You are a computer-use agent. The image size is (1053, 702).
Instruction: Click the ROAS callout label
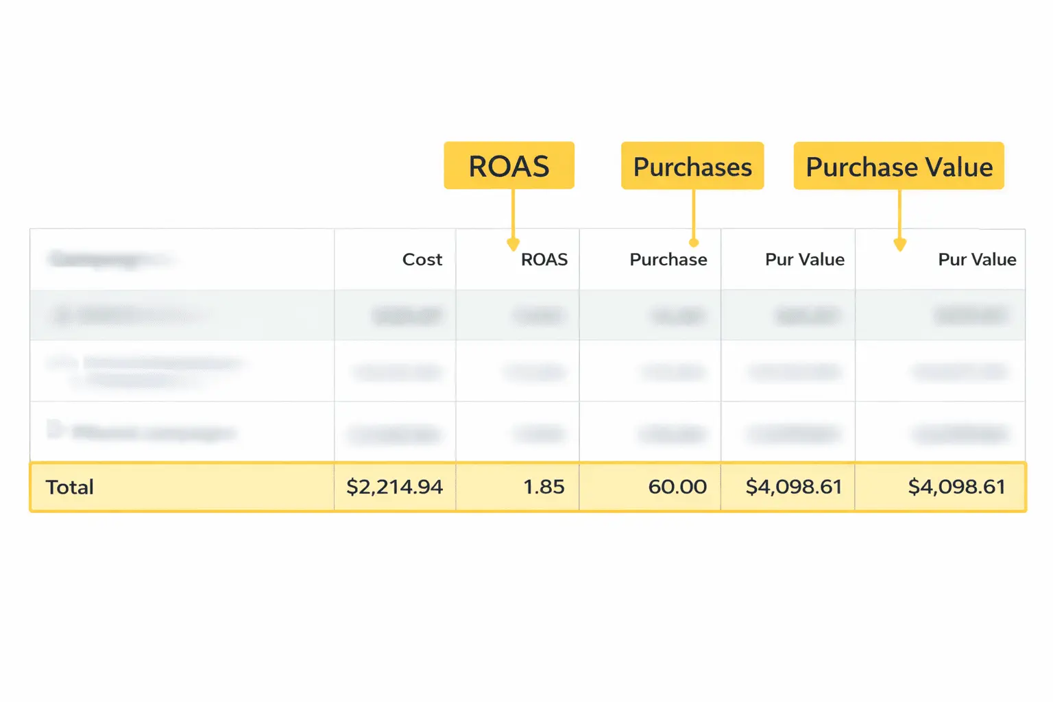(509, 165)
